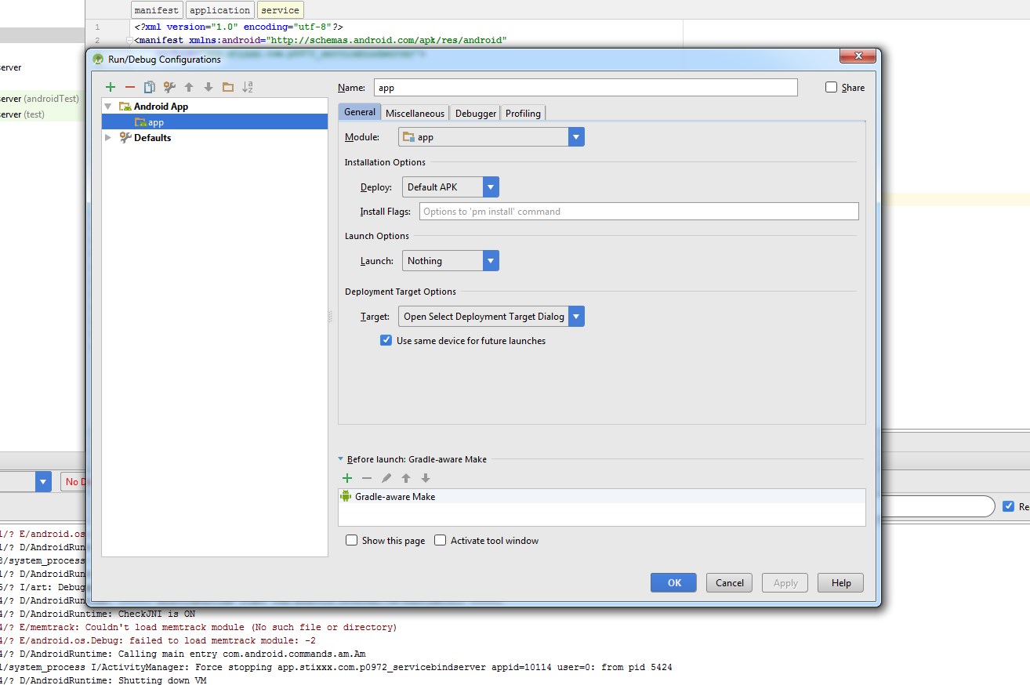Click the Cancel button
The height and width of the screenshot is (685, 1030).
[730, 582]
